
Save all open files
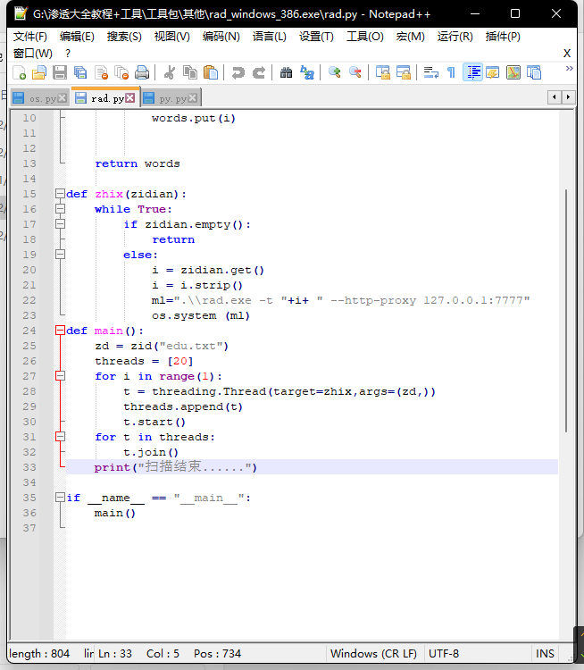pos(80,72)
